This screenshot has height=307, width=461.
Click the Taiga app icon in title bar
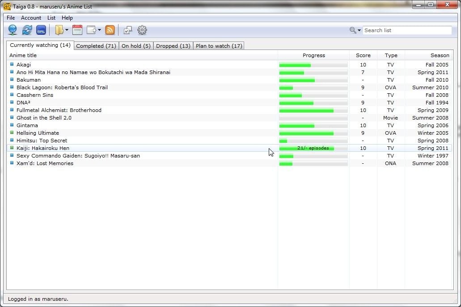7,6
